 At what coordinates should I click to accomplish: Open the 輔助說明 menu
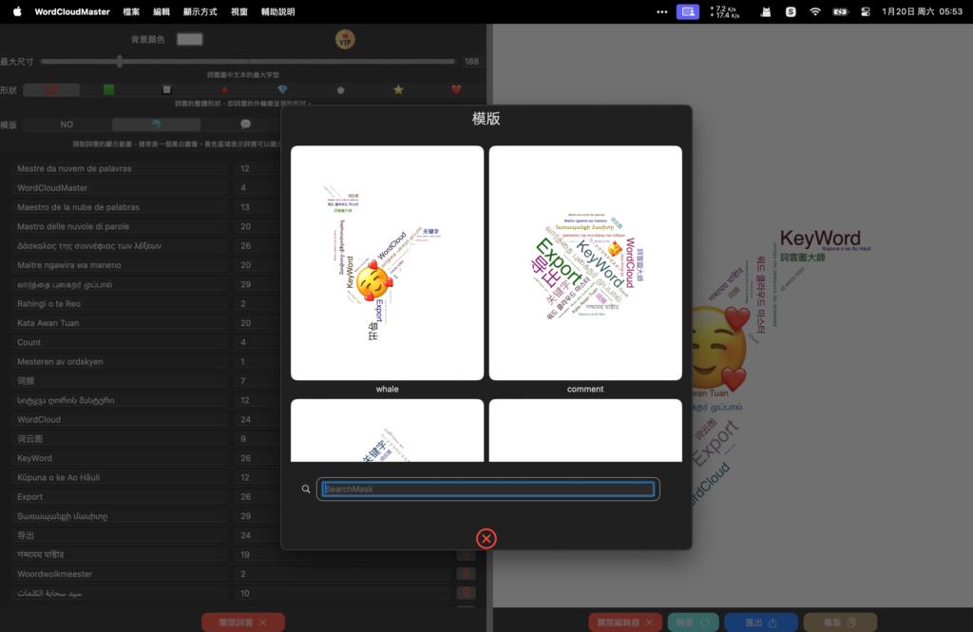pos(278,11)
